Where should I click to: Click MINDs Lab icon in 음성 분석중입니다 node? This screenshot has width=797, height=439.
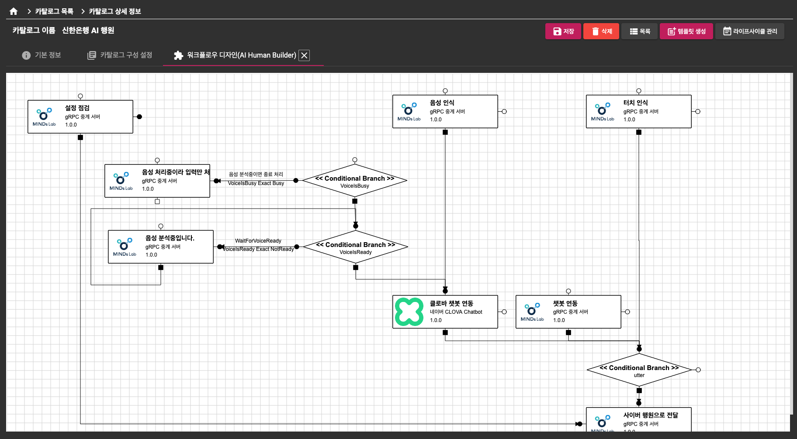click(125, 247)
